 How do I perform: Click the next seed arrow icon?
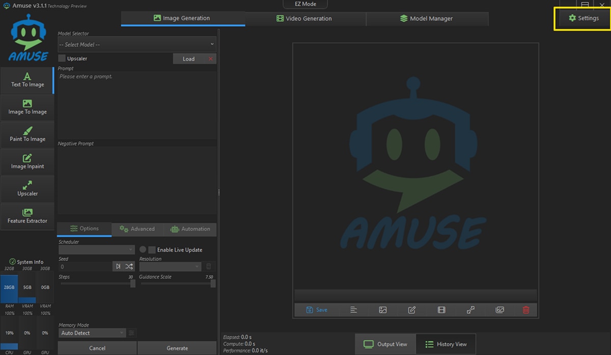coord(118,266)
